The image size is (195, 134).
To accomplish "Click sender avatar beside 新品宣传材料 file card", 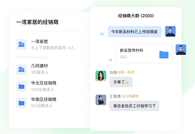I will (181, 50).
